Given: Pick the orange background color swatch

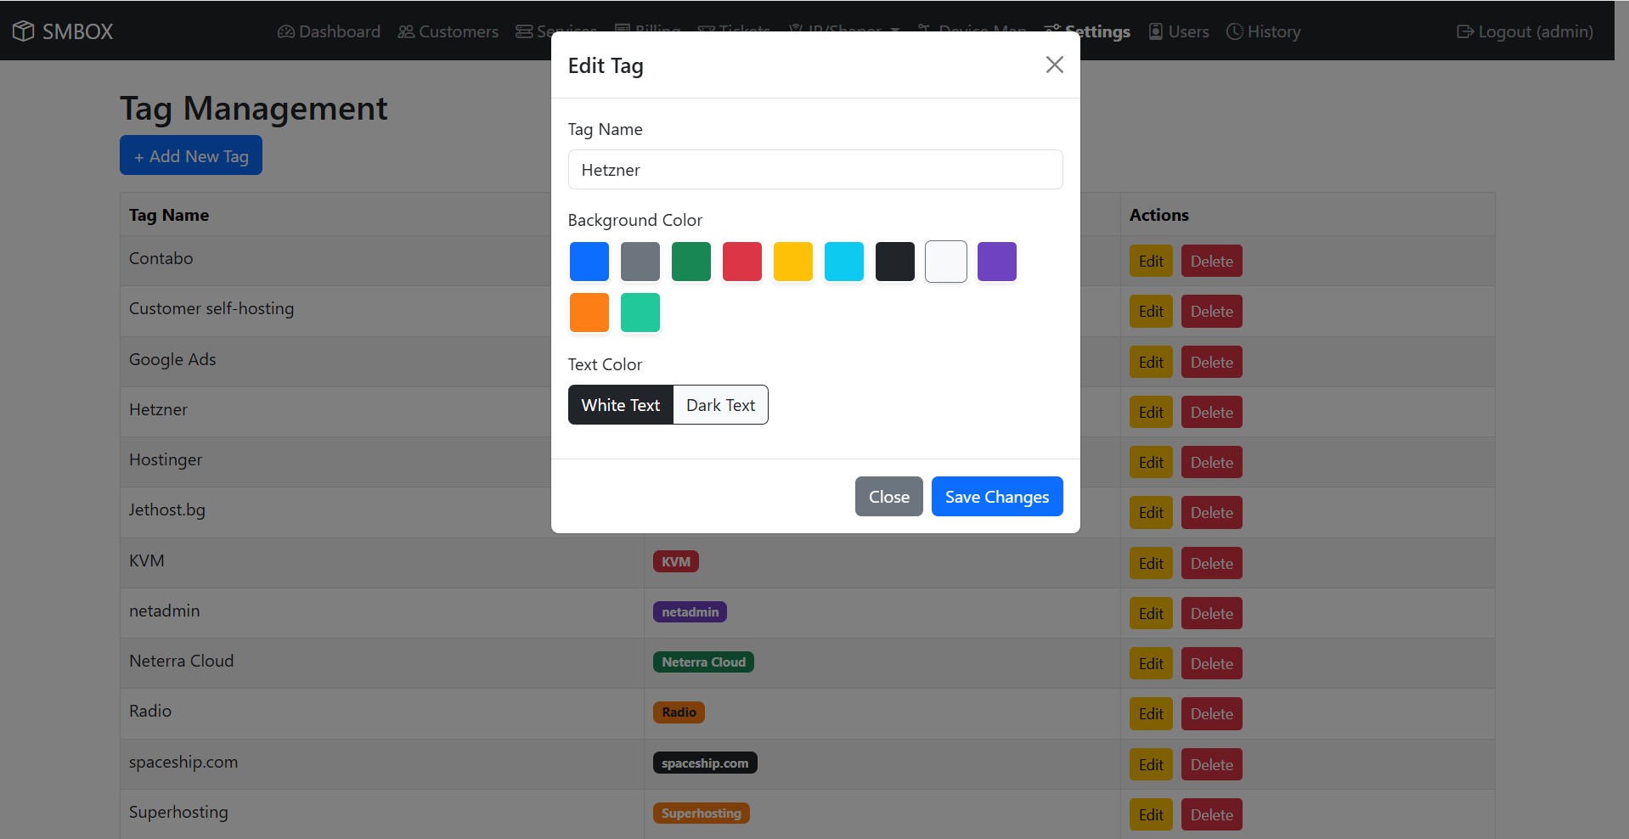Looking at the screenshot, I should 589,313.
